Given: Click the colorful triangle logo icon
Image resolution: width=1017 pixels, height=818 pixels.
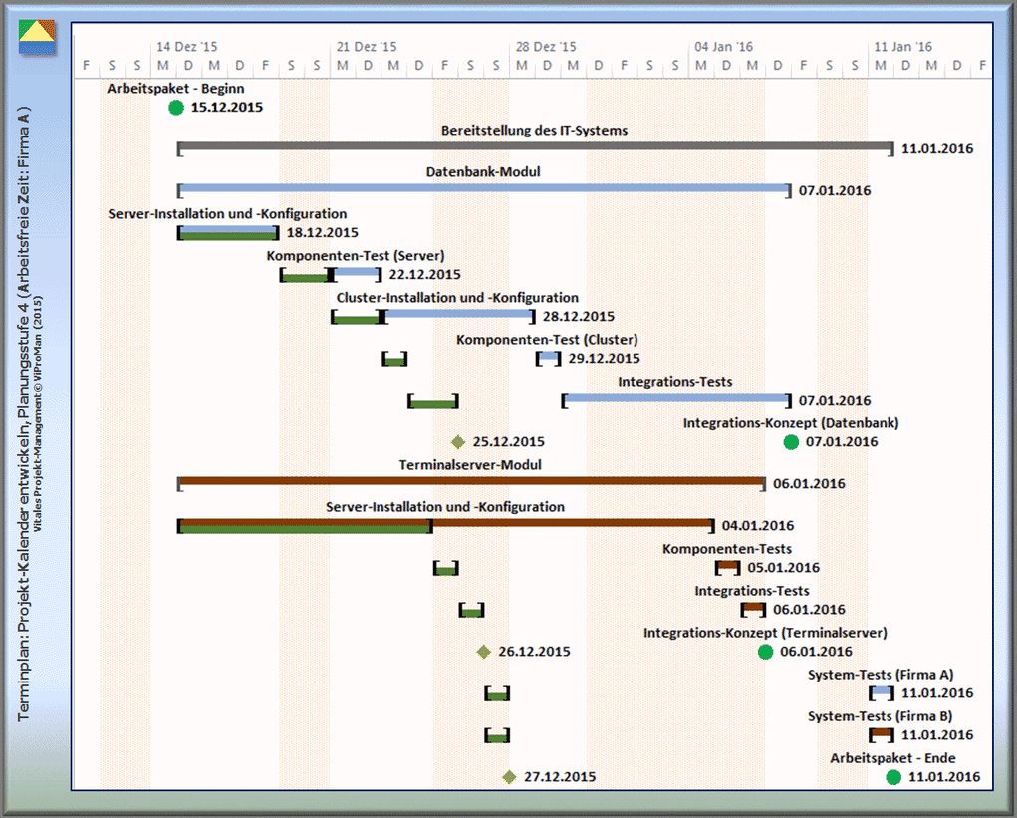Looking at the screenshot, I should pyautogui.click(x=38, y=37).
